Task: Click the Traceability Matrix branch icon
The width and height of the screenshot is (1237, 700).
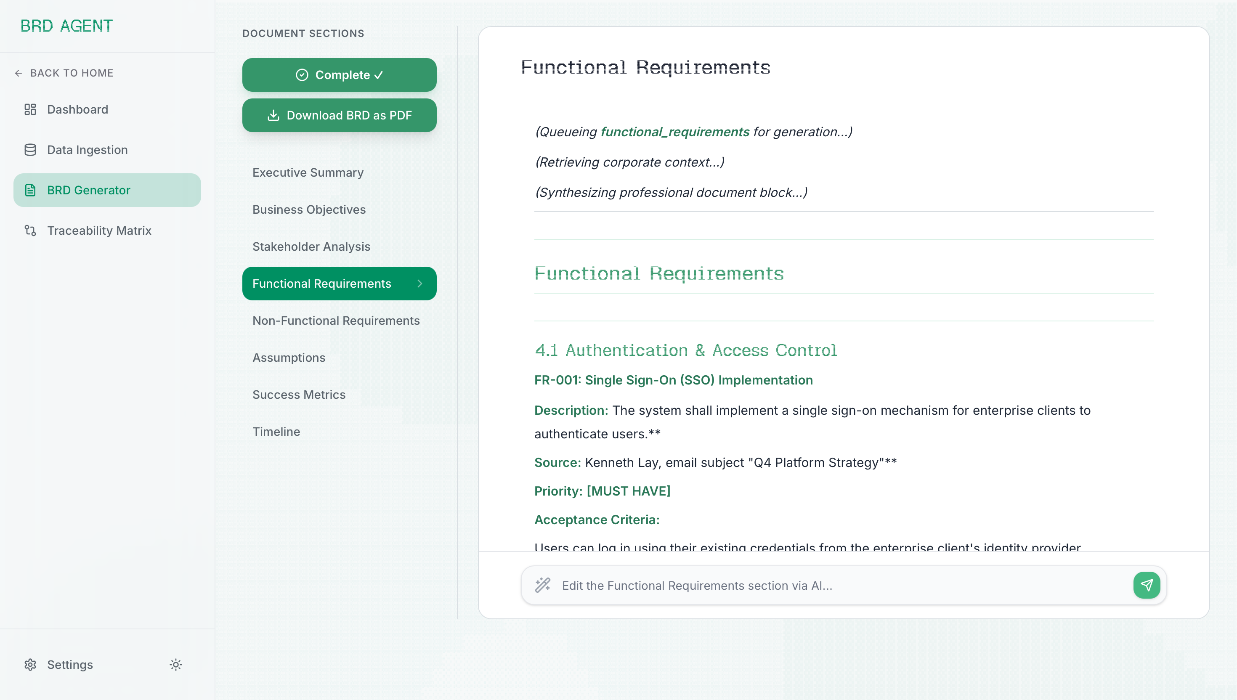Action: click(x=30, y=231)
